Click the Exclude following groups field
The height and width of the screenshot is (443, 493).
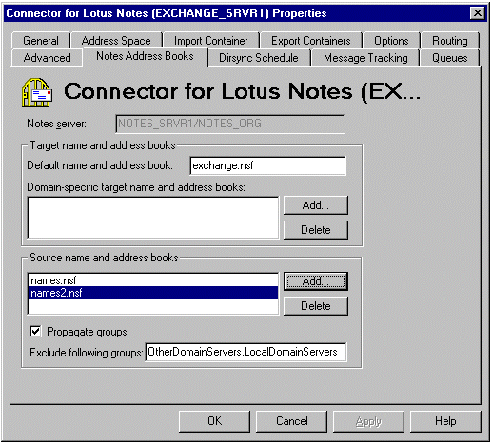(246, 352)
